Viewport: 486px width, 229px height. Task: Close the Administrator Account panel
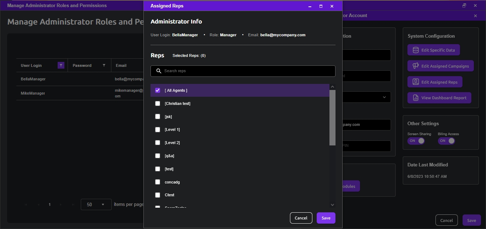(x=476, y=16)
